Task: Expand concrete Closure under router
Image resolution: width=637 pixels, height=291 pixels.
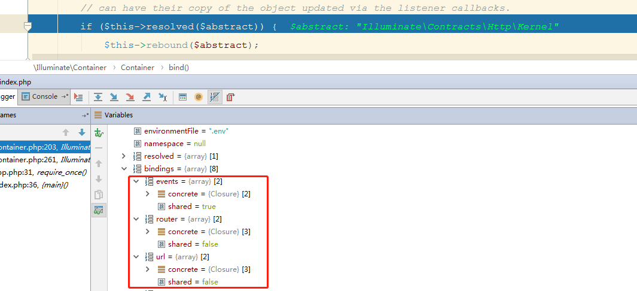Action: click(148, 232)
